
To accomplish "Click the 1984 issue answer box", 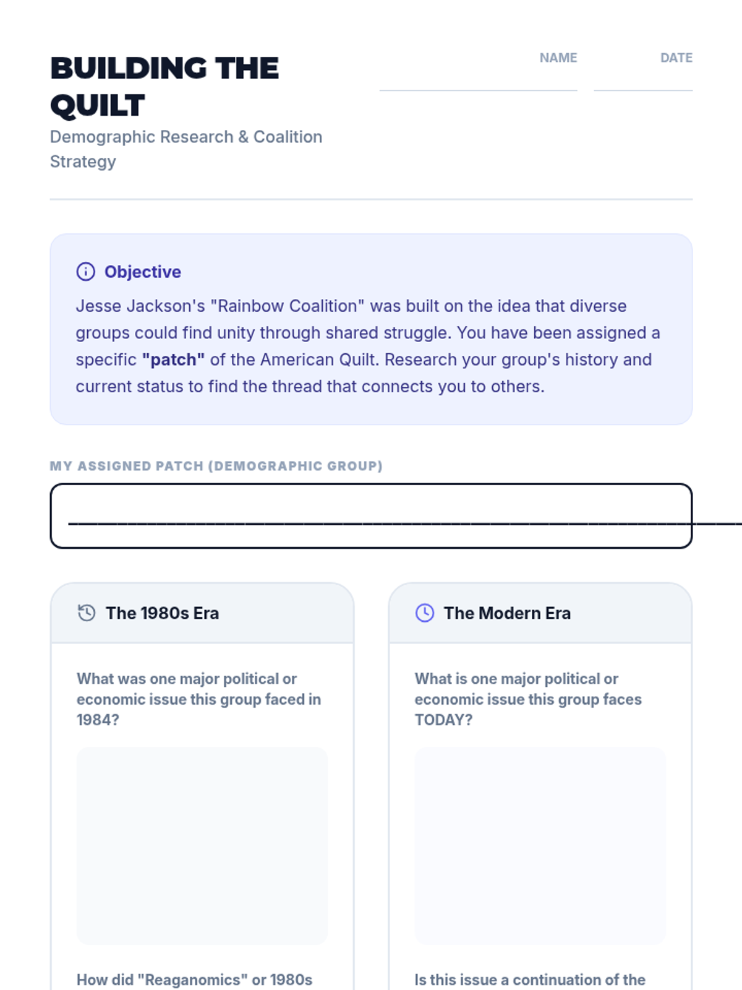I will pyautogui.click(x=202, y=845).
